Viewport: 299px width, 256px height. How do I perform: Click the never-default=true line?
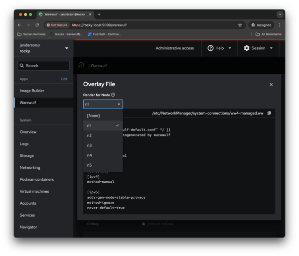pyautogui.click(x=106, y=208)
